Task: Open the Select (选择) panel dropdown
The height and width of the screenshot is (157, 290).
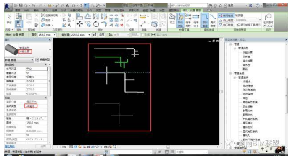Action: (9, 30)
